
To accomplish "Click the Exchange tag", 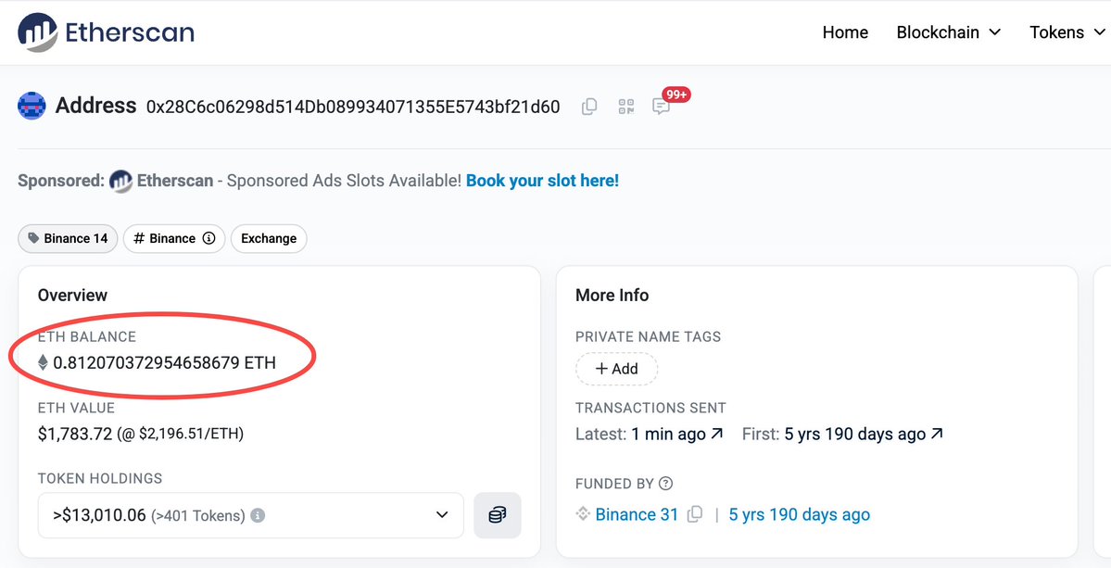I will point(269,239).
